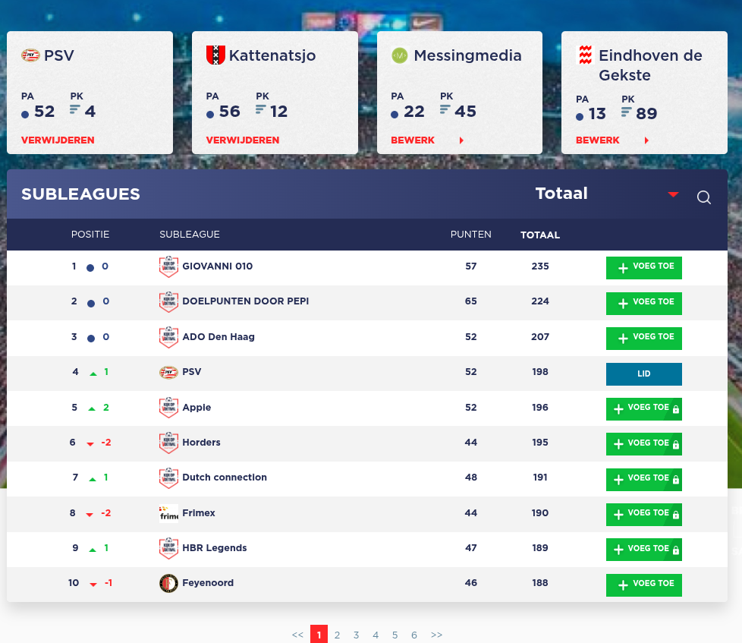This screenshot has height=643, width=742.
Task: Add Feyenoord subleague with VOEG TOE
Action: pyautogui.click(x=644, y=585)
